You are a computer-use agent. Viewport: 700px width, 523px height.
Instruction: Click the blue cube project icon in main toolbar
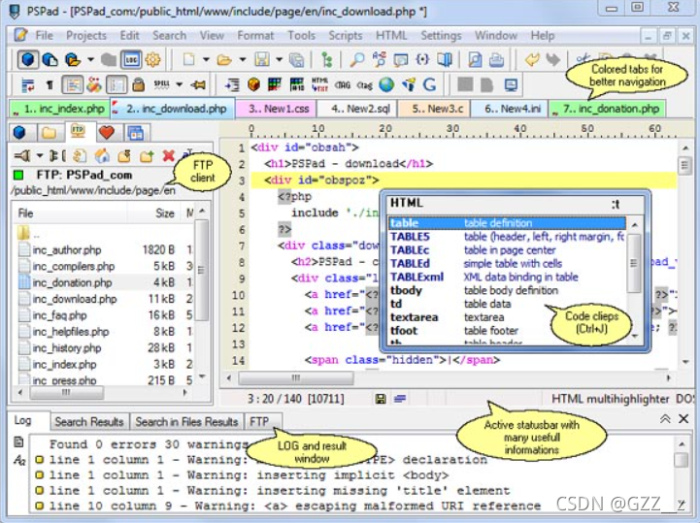28,59
